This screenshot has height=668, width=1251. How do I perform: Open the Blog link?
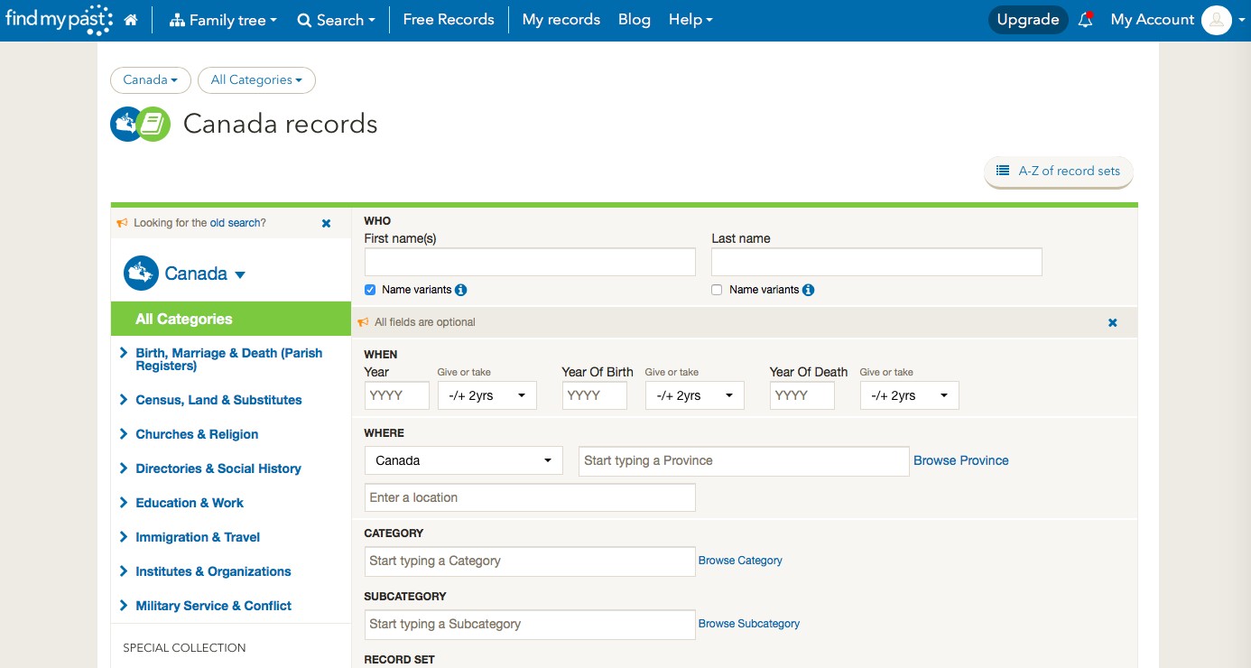(635, 20)
